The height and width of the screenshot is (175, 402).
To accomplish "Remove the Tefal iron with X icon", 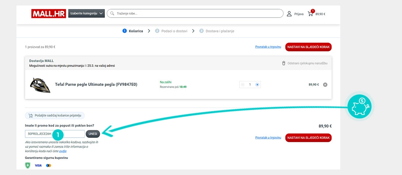I will 325,85.
